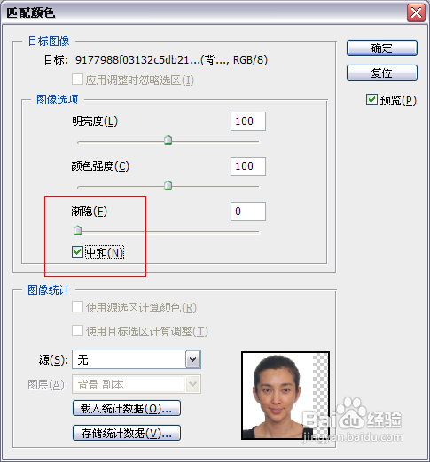Click 存储统计数据 button
Image resolution: width=430 pixels, height=462 pixels.
[127, 433]
